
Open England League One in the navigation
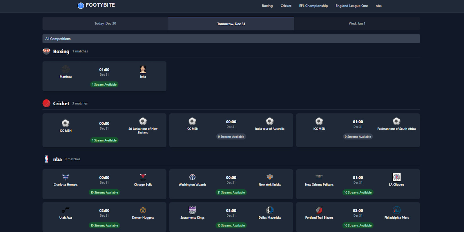tap(351, 6)
